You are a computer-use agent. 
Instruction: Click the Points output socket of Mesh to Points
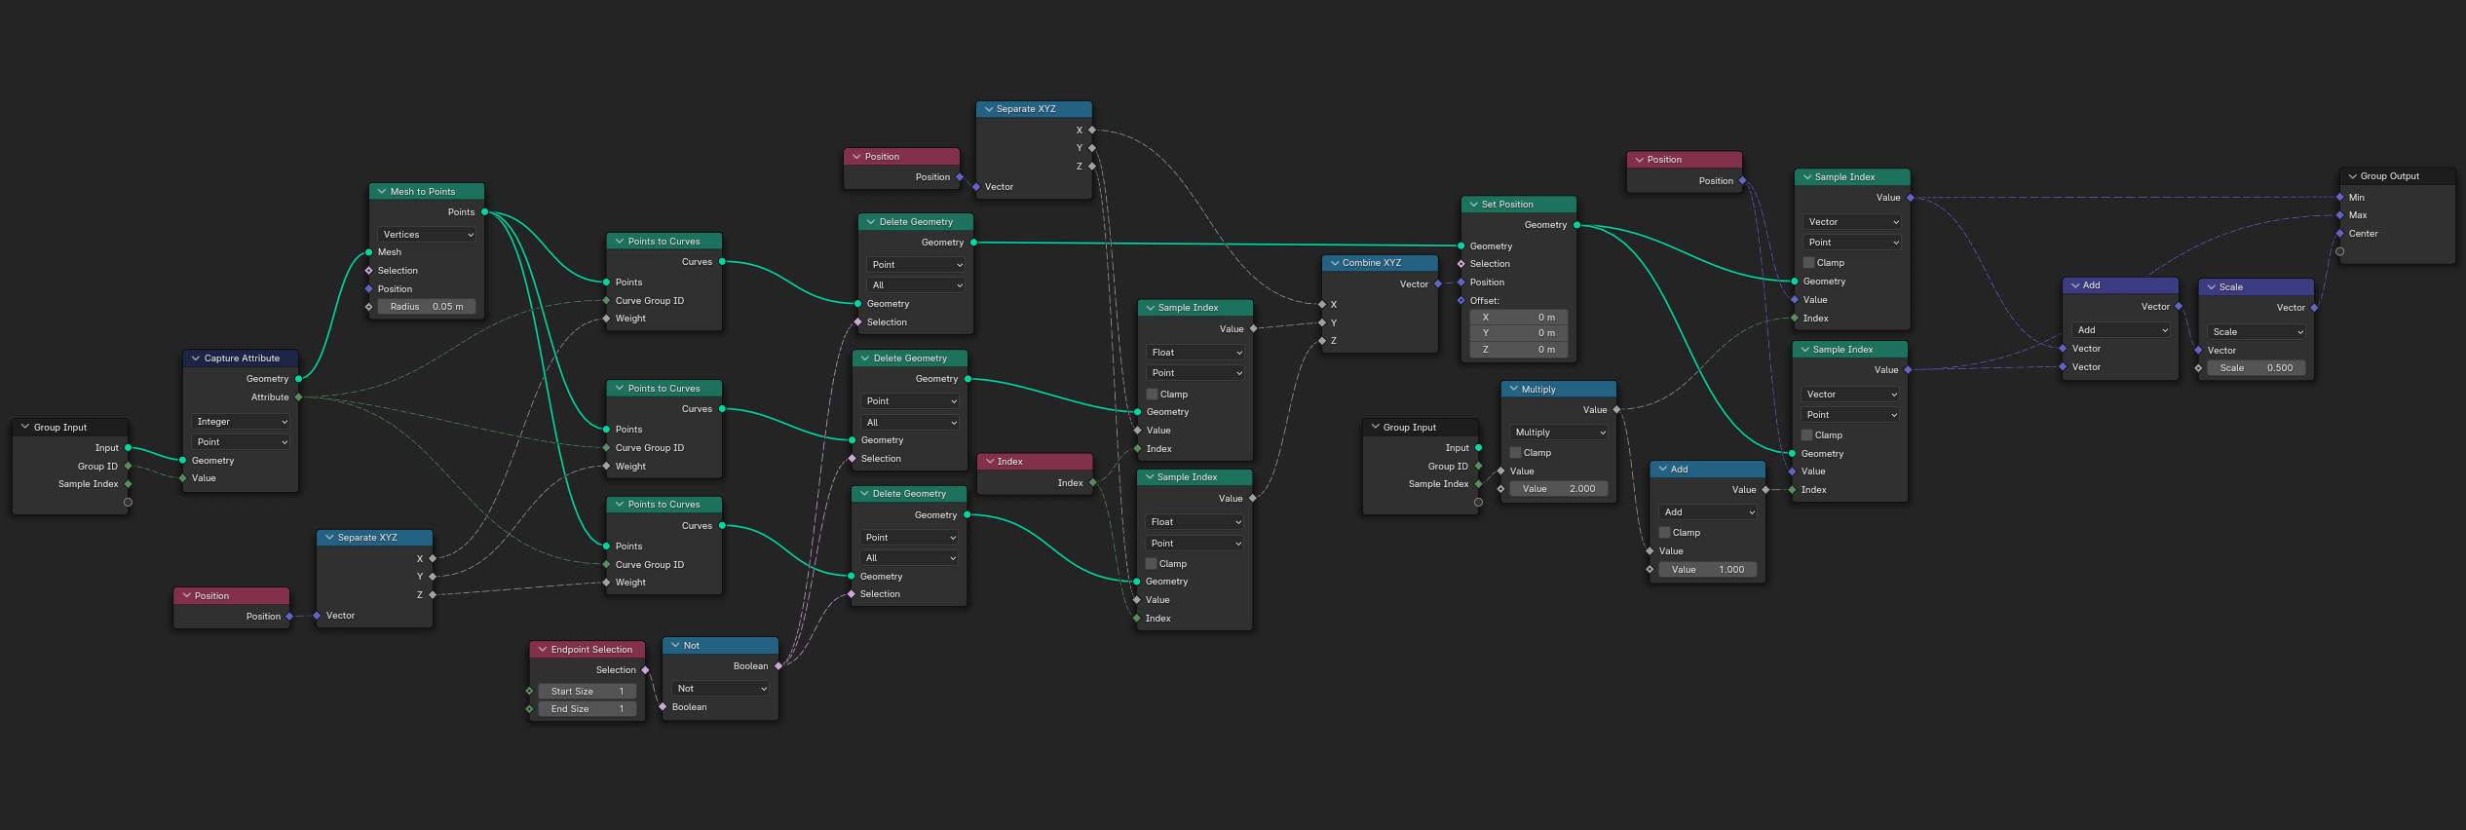pos(484,212)
